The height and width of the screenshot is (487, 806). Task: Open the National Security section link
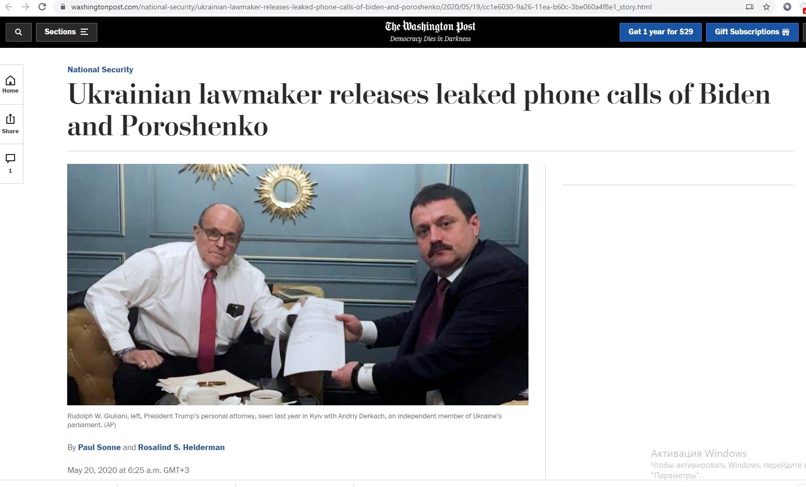point(100,70)
